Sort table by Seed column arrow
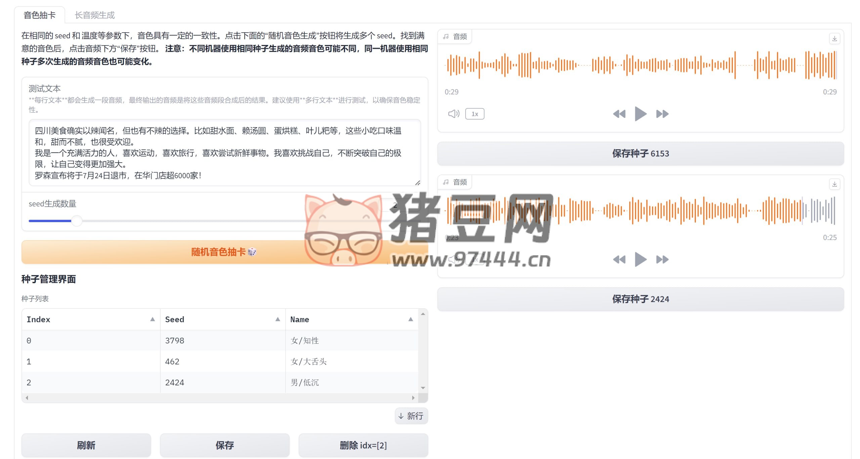This screenshot has height=459, width=860. point(277,319)
